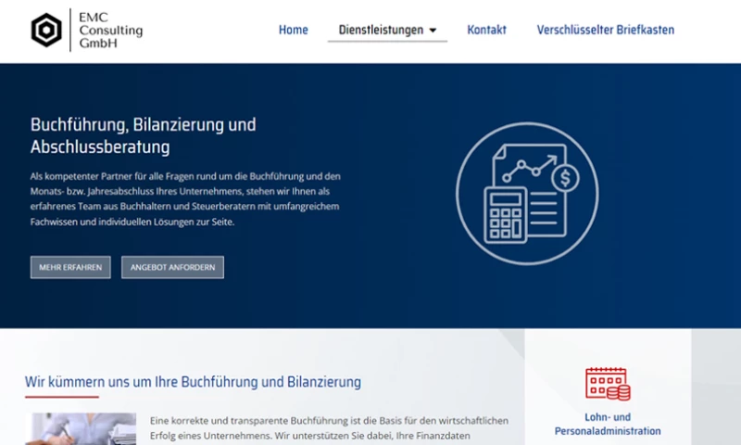
Task: Click the Buchführung, Bilanzierung und Abschlussberatung heading
Action: click(144, 135)
